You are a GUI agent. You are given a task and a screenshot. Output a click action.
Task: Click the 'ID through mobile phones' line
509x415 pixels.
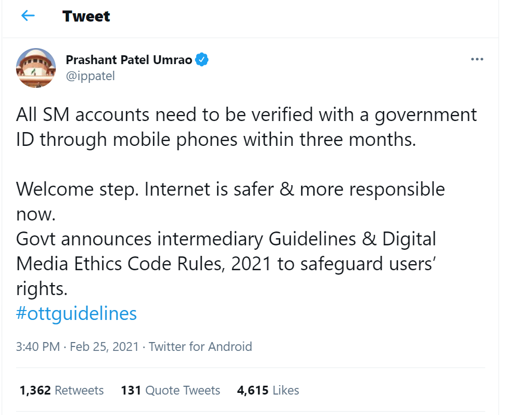(216, 139)
